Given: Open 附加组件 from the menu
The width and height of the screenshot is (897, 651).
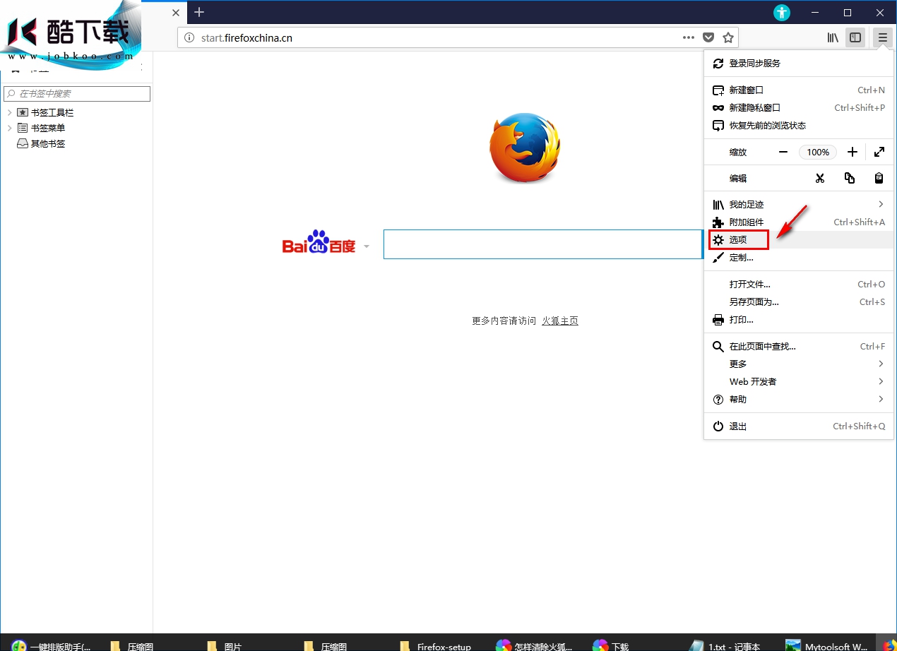Looking at the screenshot, I should point(799,222).
